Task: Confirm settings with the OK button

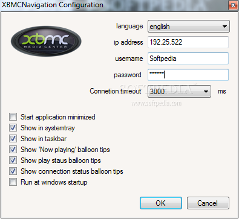Action: coord(161,203)
